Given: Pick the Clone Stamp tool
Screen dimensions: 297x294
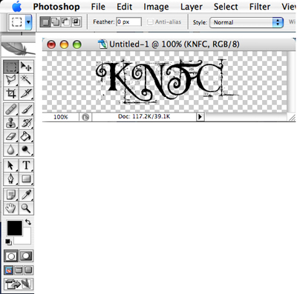Looking at the screenshot, I should [11, 123].
